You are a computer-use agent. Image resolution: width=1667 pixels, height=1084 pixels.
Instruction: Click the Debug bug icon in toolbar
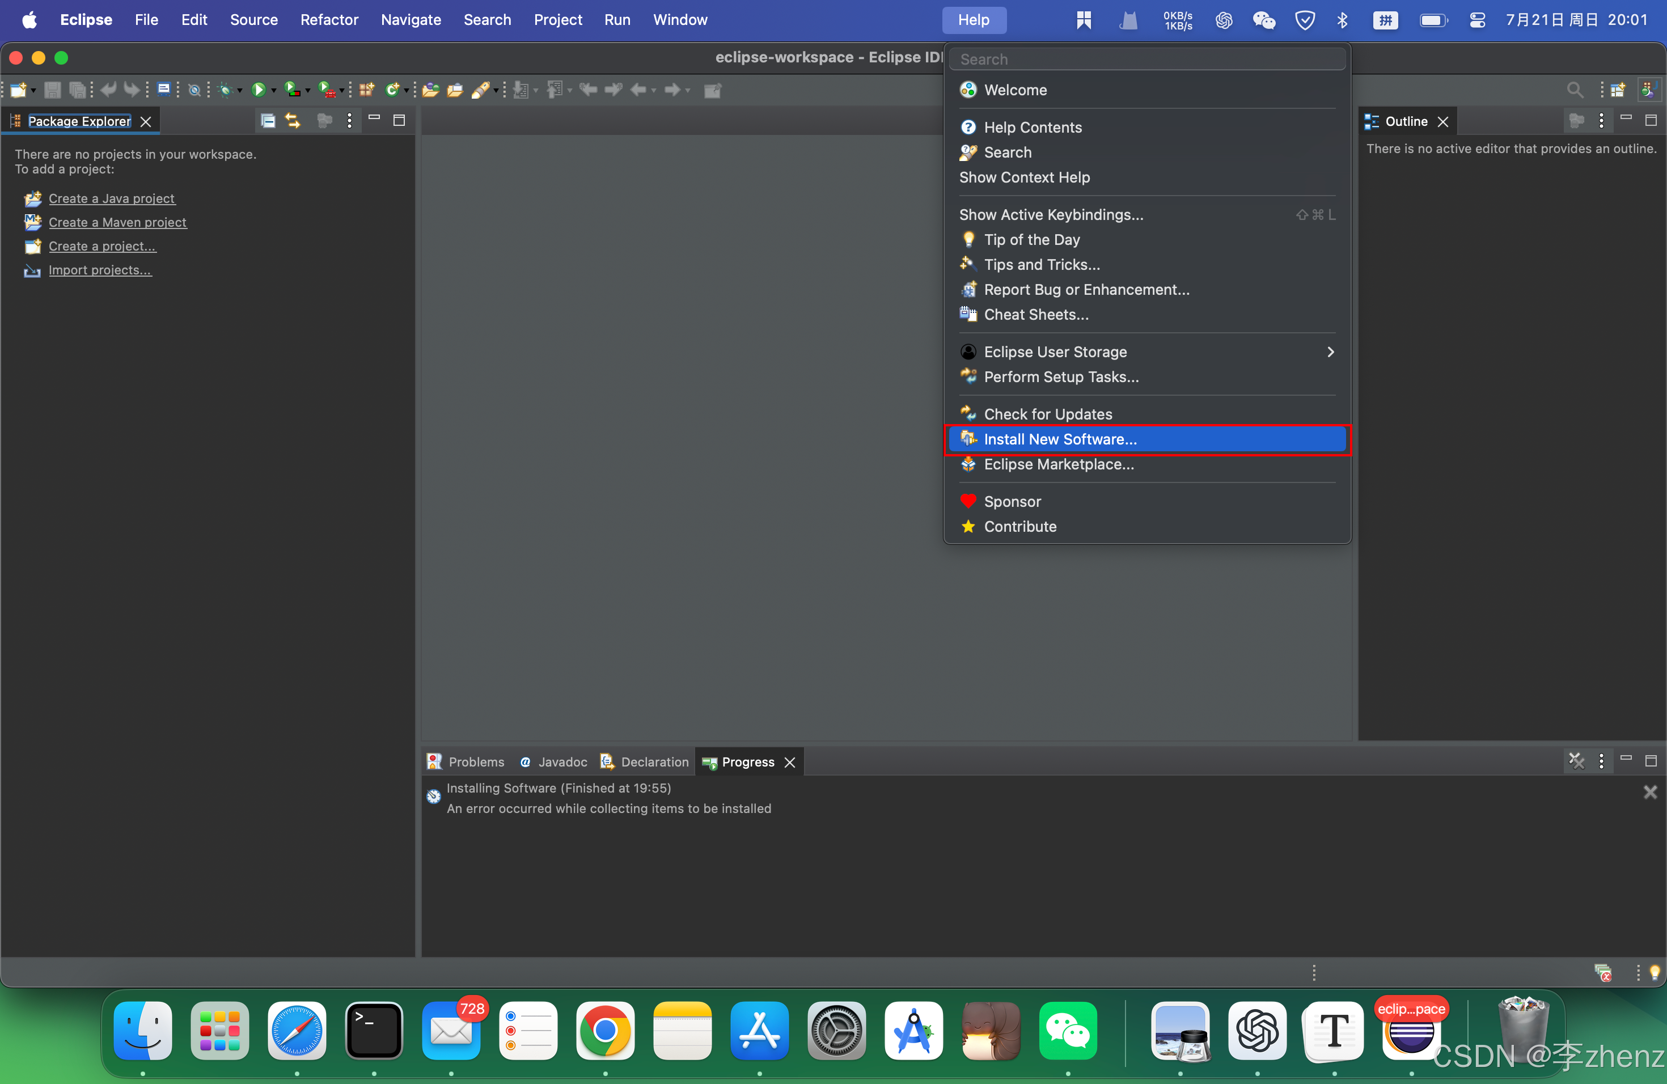click(x=226, y=90)
